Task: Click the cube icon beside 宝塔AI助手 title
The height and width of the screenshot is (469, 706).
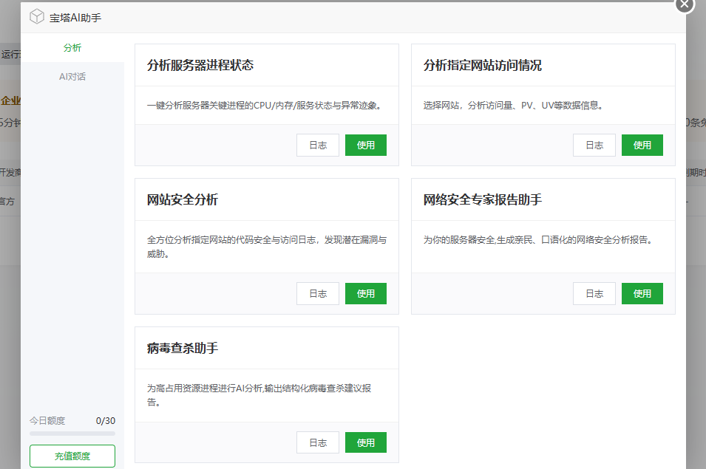Action: pyautogui.click(x=37, y=17)
